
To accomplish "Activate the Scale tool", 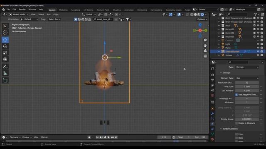I will [5, 53].
